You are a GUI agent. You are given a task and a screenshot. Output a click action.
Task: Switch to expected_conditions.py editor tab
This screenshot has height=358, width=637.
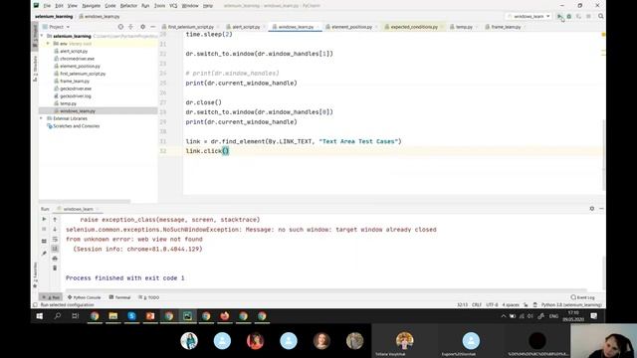coord(414,27)
